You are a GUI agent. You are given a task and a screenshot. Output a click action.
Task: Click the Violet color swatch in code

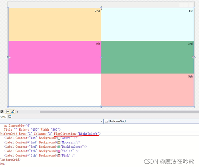[59, 151]
